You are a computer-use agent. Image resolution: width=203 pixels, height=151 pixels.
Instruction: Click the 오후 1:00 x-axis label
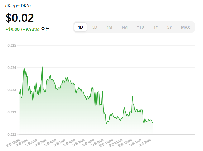tap(135, 143)
